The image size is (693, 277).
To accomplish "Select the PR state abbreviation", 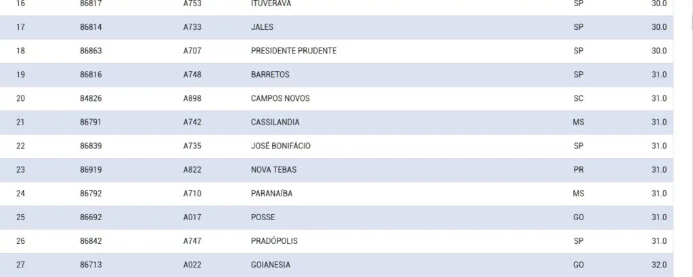I will click(x=578, y=169).
